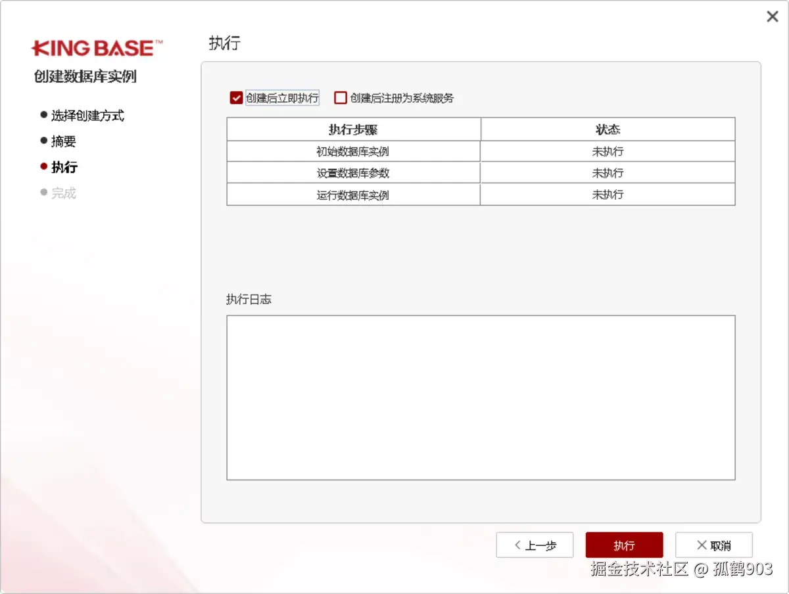This screenshot has height=594, width=789.
Task: Click 未执行 status of 运行数据库实例
Action: (x=608, y=194)
